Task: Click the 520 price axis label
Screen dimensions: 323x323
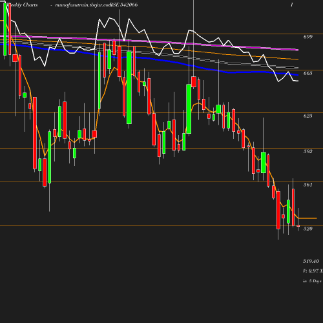Action: [307, 229]
